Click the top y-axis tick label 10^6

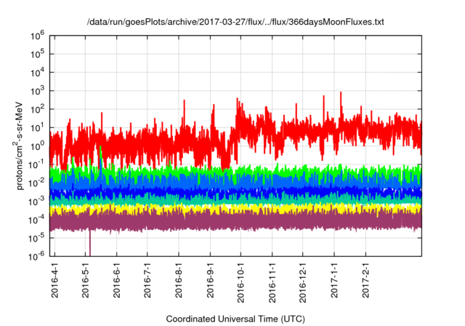pyautogui.click(x=39, y=35)
